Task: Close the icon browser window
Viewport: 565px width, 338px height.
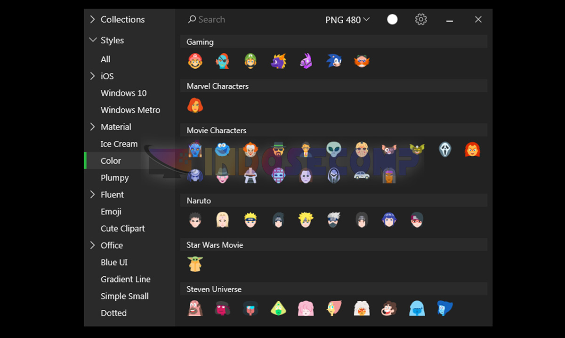Action: click(x=478, y=19)
